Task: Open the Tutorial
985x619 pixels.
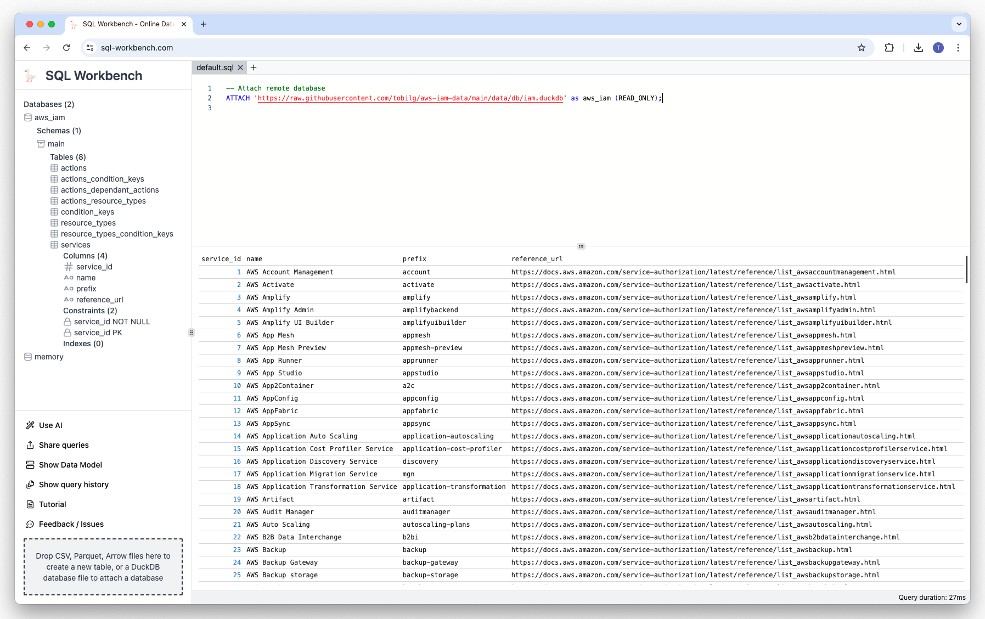Action: 52,504
